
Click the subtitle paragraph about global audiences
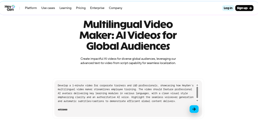point(128,61)
